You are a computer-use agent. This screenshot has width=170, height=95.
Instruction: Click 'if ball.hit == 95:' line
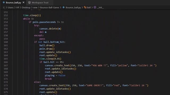coord(52,62)
